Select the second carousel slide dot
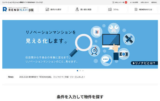The height and width of the screenshot is (101, 160). [80, 71]
